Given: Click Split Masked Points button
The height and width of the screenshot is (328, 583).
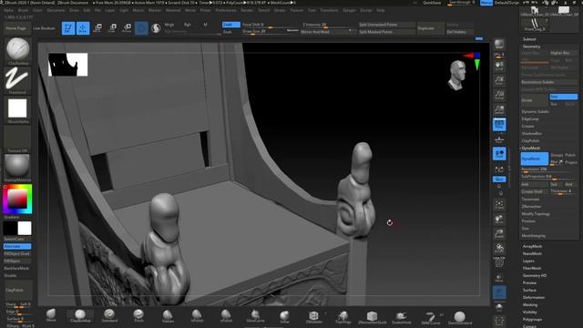Looking at the screenshot, I should [x=386, y=32].
